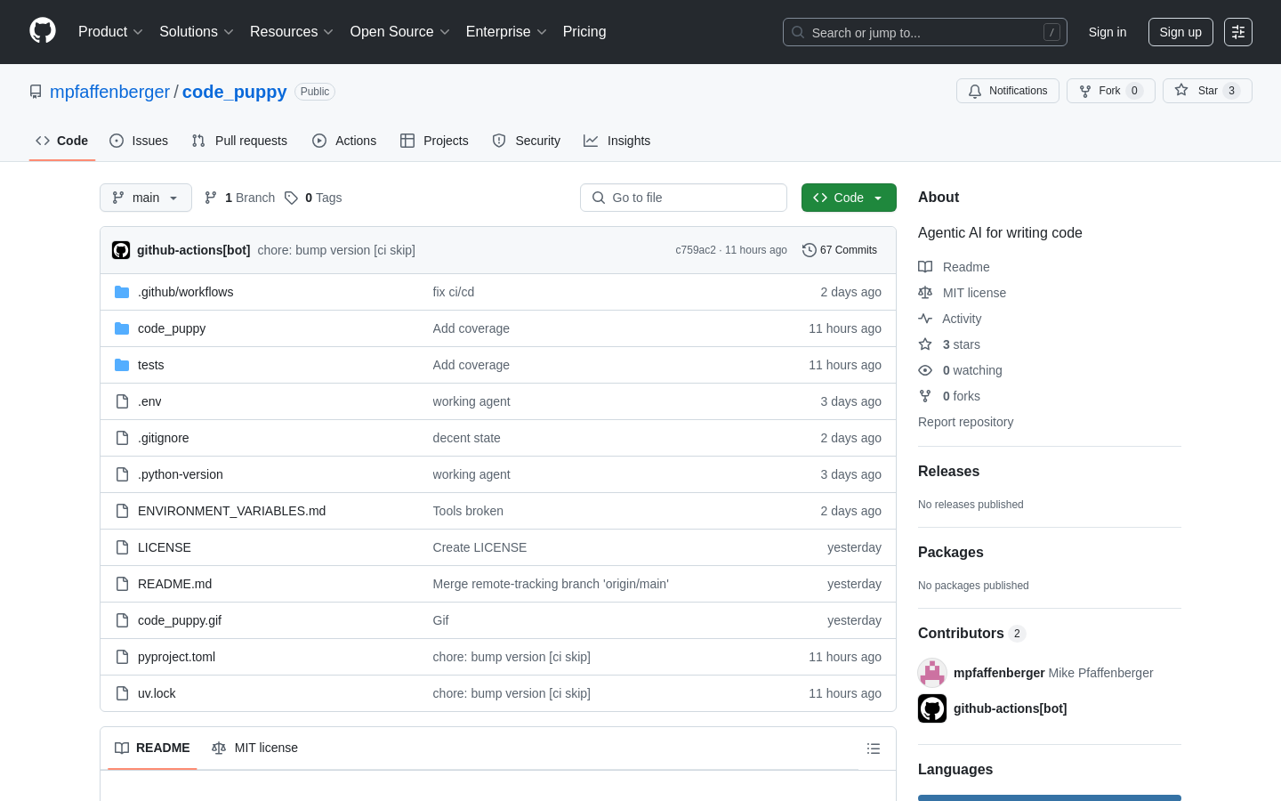Image resolution: width=1281 pixels, height=801 pixels.
Task: Click the scale icon next to MIT license in About
Action: 925,293
